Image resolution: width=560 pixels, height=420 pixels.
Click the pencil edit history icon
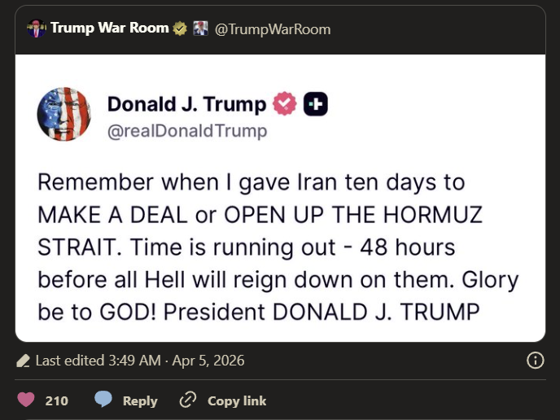click(x=24, y=361)
